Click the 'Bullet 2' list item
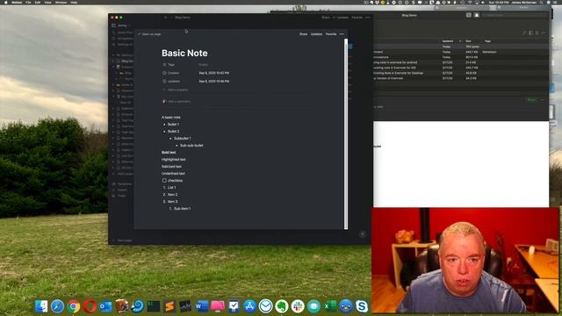This screenshot has height=316, width=562. pyautogui.click(x=174, y=132)
